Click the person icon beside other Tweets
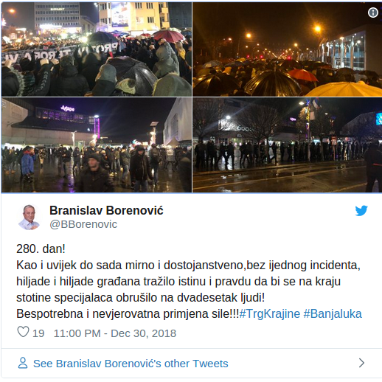382x382 pixels. 23,363
